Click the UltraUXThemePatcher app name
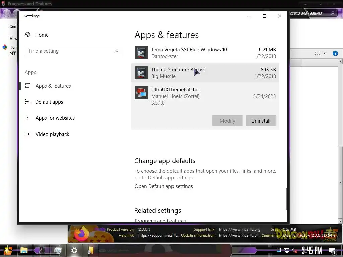 (176, 90)
